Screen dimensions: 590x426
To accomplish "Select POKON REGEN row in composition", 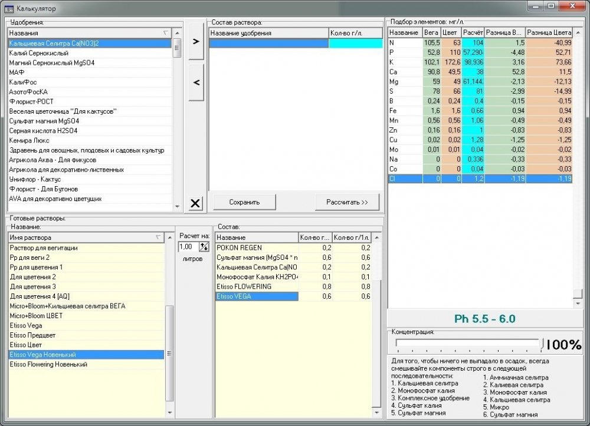I will 293,248.
